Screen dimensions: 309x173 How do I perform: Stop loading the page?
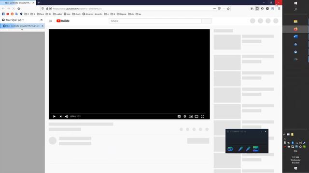pos(14,9)
